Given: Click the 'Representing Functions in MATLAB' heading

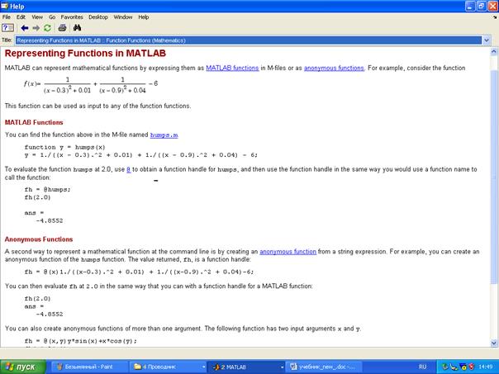Looking at the screenshot, I should pos(85,53).
